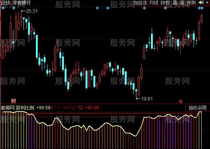Click the 19.81 low price label
Image resolution: width=210 pixels, height=149 pixels.
click(x=147, y=99)
